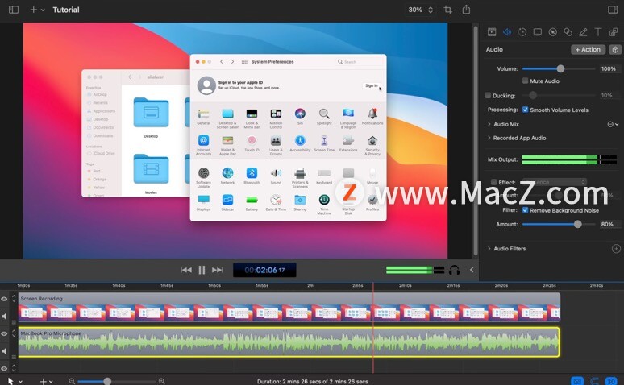
Task: Toggle the blue clip-linking button in status bar
Action: coord(577,381)
